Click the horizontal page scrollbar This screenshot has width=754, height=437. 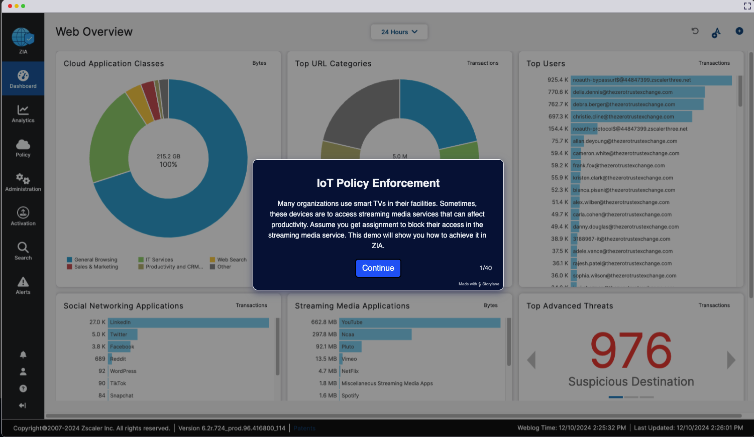[394, 416]
